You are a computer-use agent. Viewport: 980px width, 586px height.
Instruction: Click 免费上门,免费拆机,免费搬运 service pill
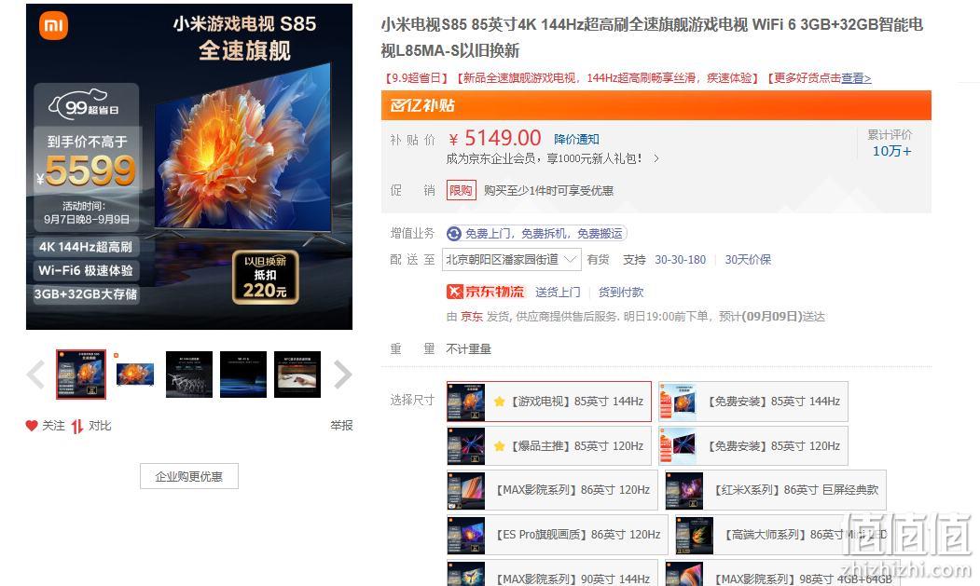pos(537,234)
